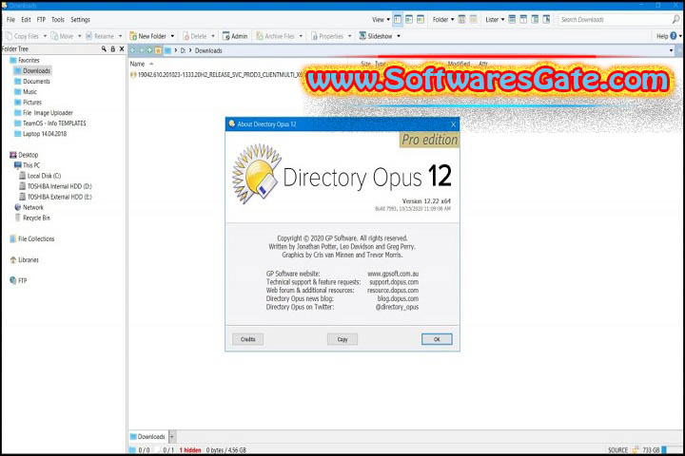The height and width of the screenshot is (456, 685).
Task: Start Slideshow from the toolbar
Action: click(376, 36)
